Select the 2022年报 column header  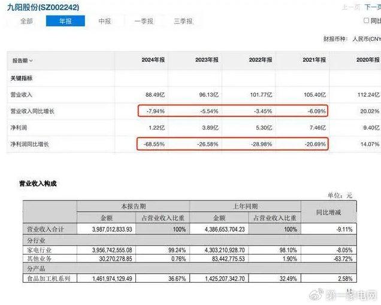point(261,60)
